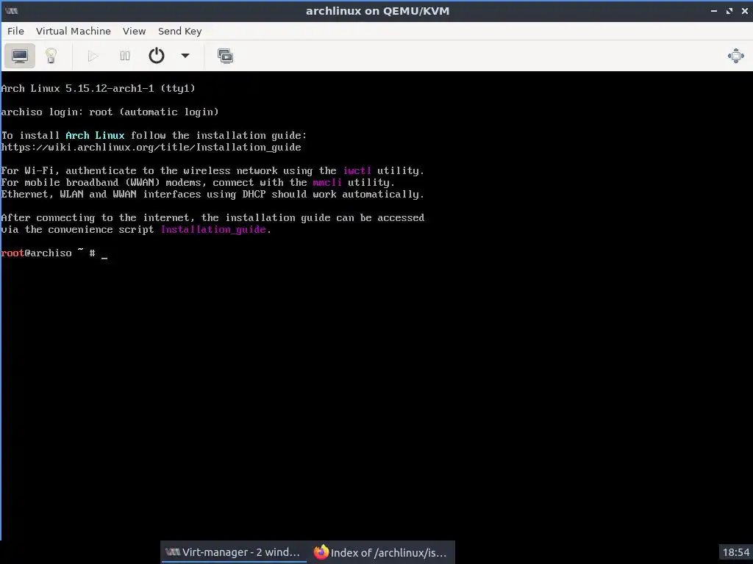Click the root@archiso prompt line
This screenshot has width=753, height=564.
point(54,253)
